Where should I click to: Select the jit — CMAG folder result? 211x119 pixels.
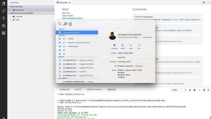point(77,39)
